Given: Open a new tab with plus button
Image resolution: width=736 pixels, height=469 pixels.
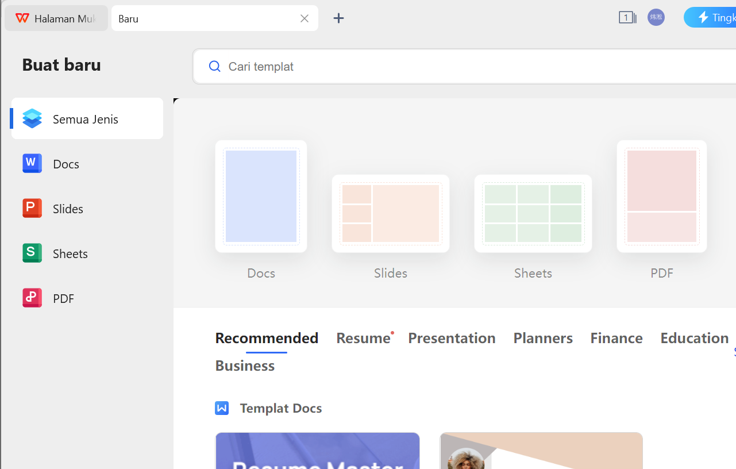Looking at the screenshot, I should [x=339, y=18].
